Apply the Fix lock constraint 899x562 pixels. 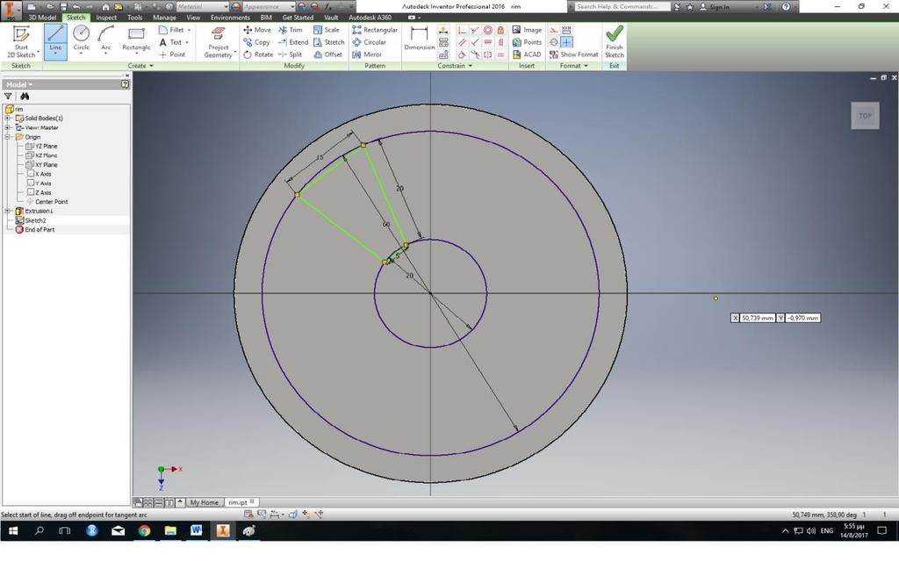[x=500, y=30]
